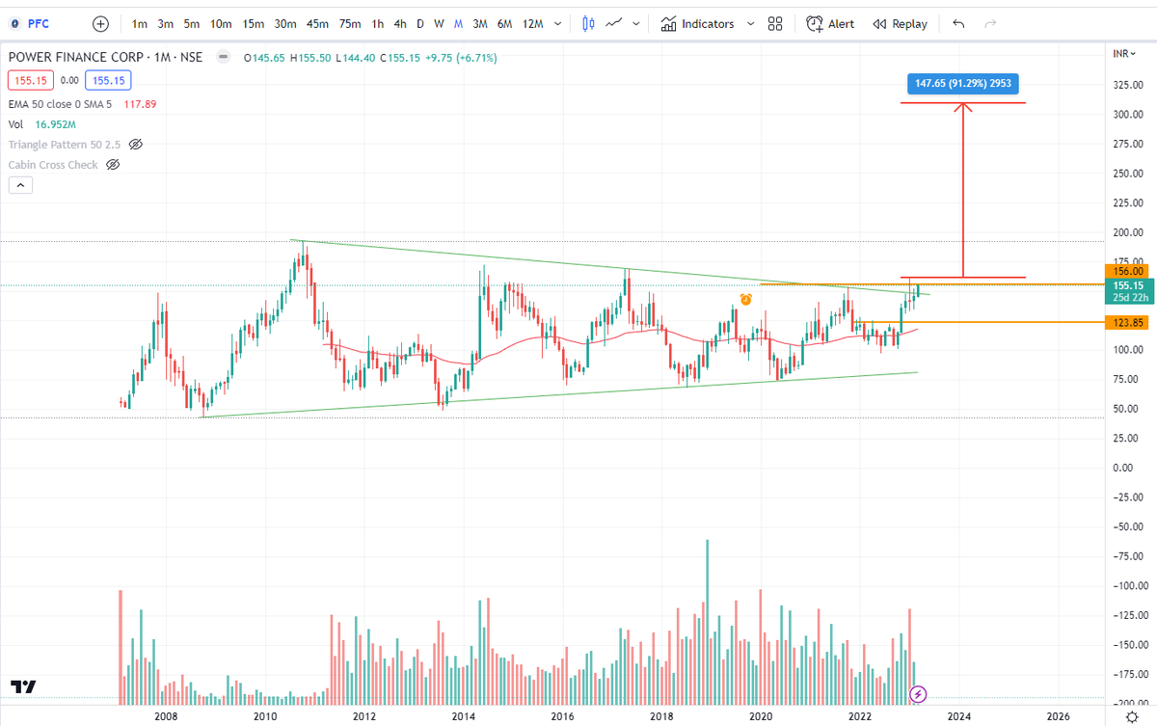Click the alarm clock alert marker on the chart
Screen dimensions: 1157x726
[x=745, y=300]
